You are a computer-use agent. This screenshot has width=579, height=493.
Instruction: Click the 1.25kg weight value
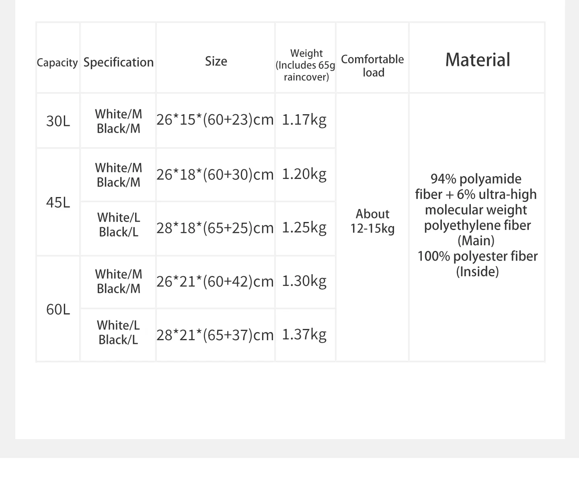(x=304, y=228)
